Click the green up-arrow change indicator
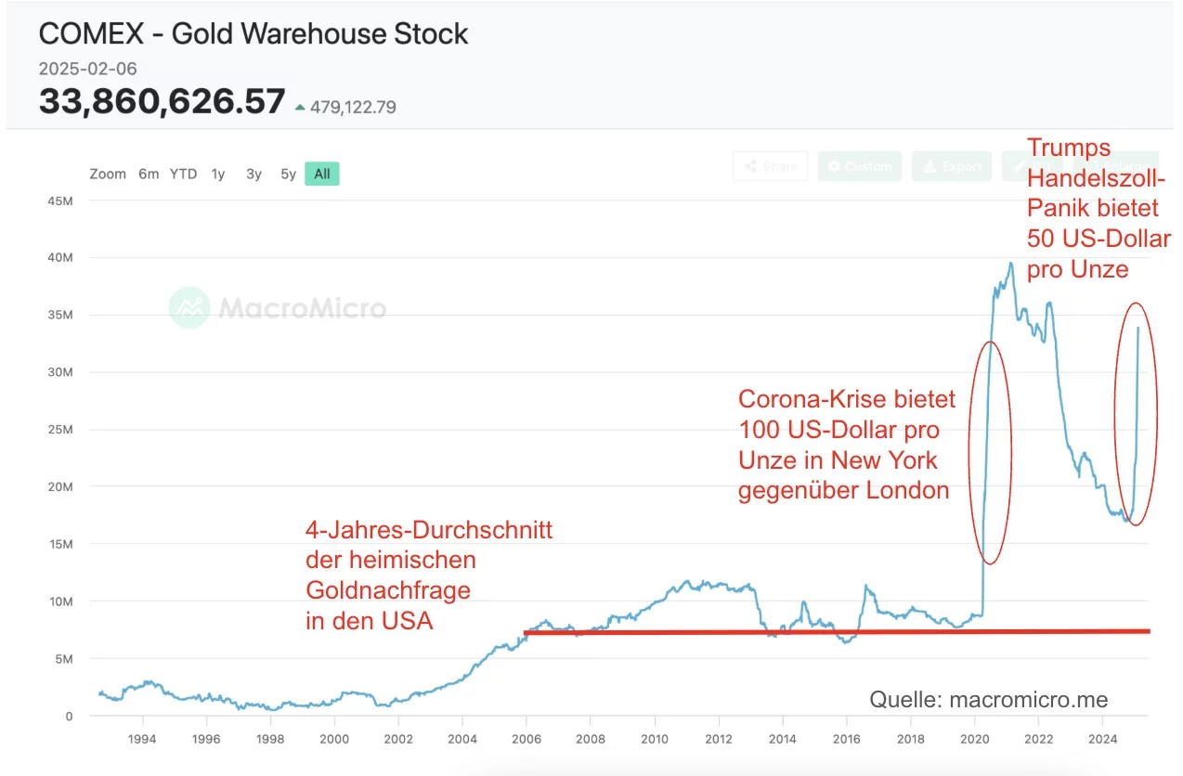 pos(300,108)
